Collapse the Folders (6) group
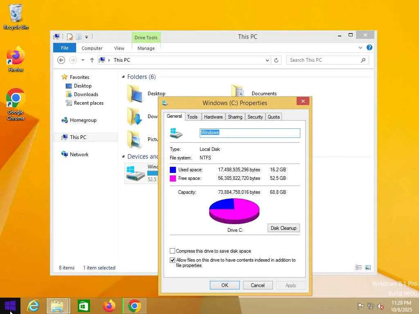This screenshot has height=314, width=419. pos(123,77)
